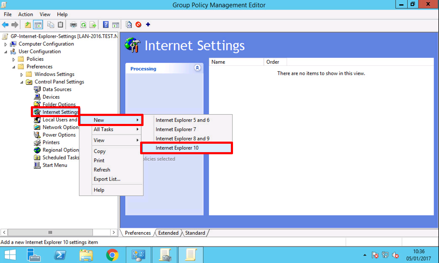The width and height of the screenshot is (439, 263).
Task: Choose Copy in the context menu
Action: click(x=111, y=151)
